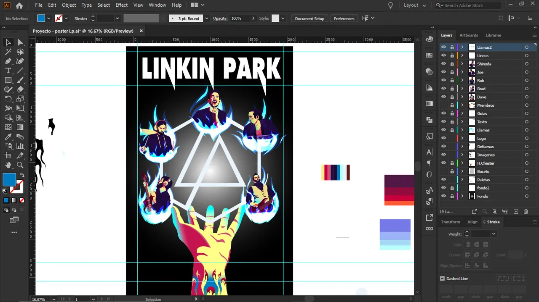Toggle visibility of Logo layer
Image resolution: width=539 pixels, height=302 pixels.
(x=443, y=138)
